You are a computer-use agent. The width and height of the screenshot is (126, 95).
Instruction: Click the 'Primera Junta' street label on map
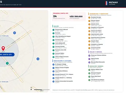(x=16, y=41)
